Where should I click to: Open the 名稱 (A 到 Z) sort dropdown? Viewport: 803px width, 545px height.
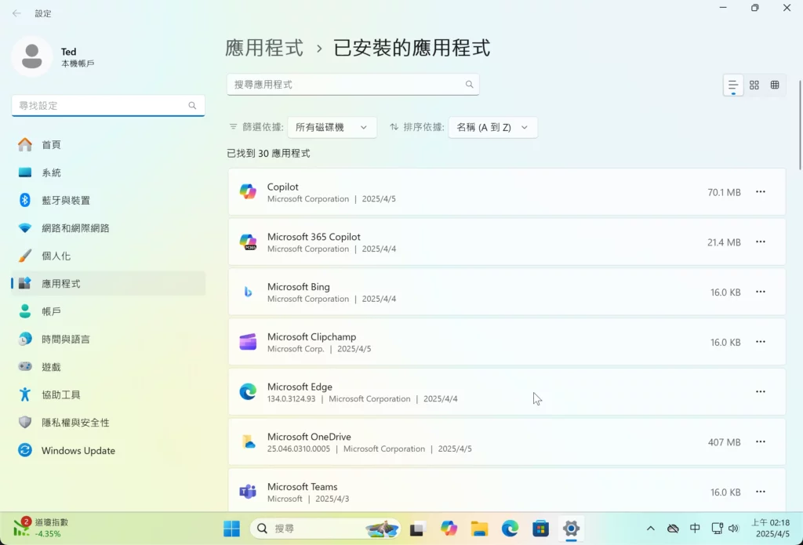[x=492, y=126]
